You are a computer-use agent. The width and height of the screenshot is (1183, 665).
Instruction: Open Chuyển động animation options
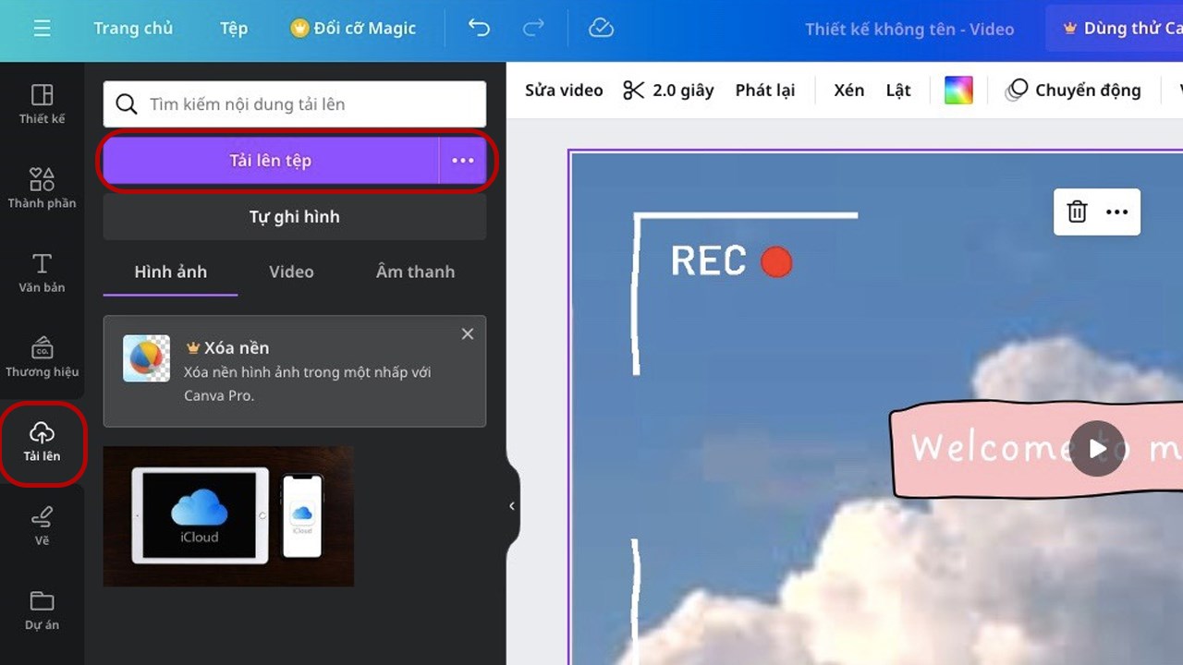tap(1075, 91)
